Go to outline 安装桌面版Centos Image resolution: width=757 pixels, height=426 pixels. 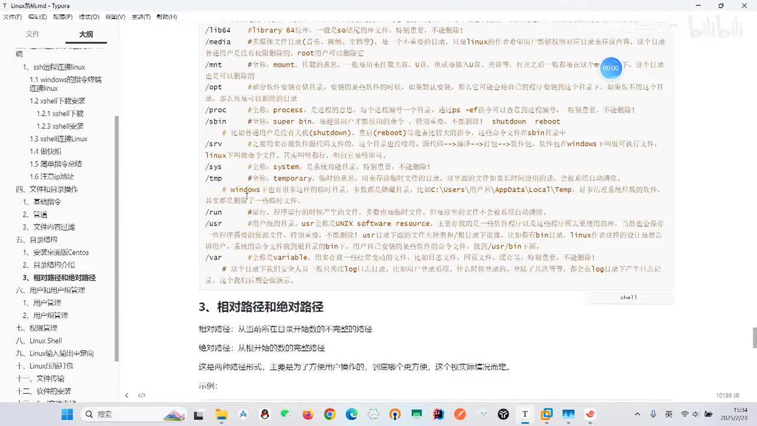[61, 252]
